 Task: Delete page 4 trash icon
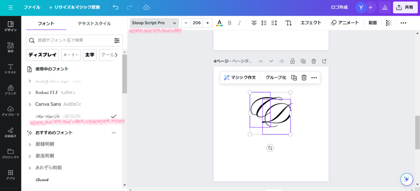coord(314,61)
